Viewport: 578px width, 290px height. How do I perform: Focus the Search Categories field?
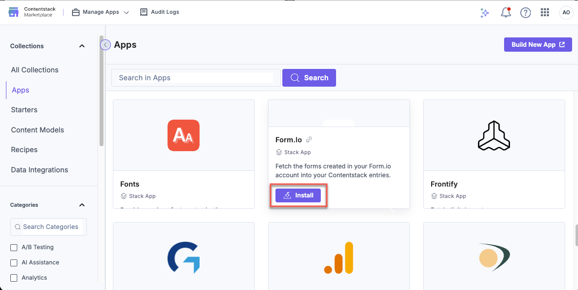[48, 227]
